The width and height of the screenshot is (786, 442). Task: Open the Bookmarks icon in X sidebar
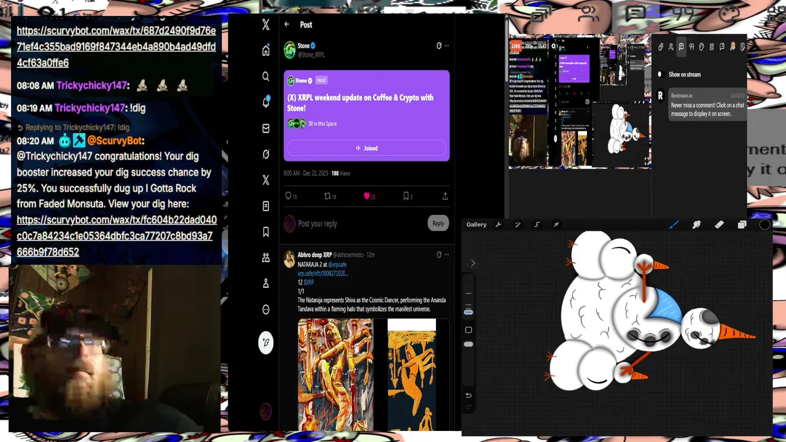266,232
